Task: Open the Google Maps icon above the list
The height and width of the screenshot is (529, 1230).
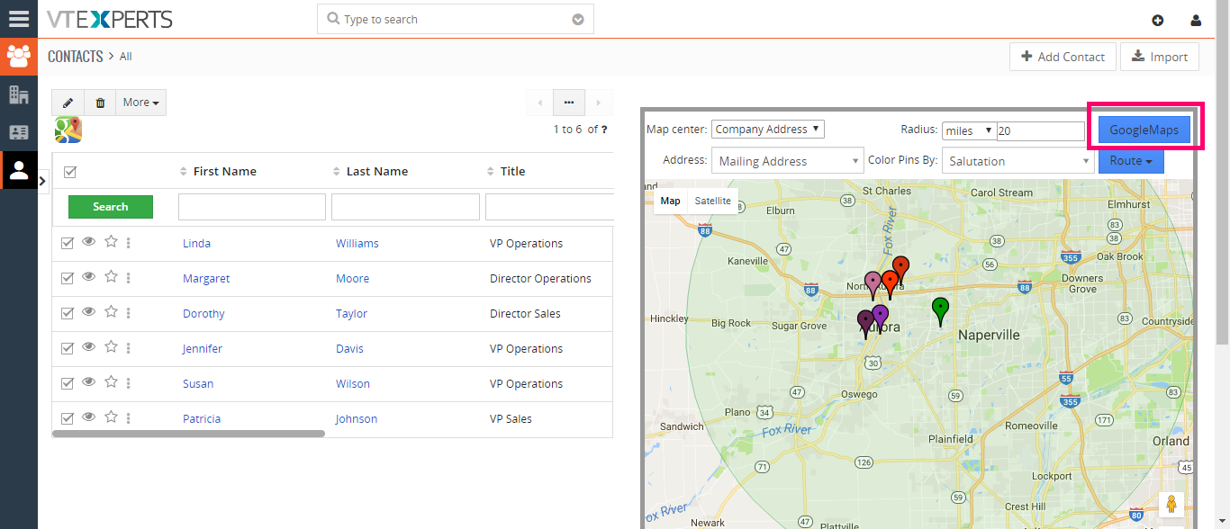Action: click(68, 130)
